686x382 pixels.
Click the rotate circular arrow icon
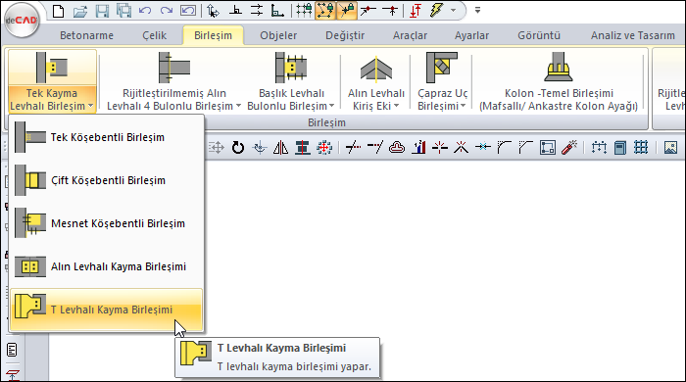[x=237, y=148]
